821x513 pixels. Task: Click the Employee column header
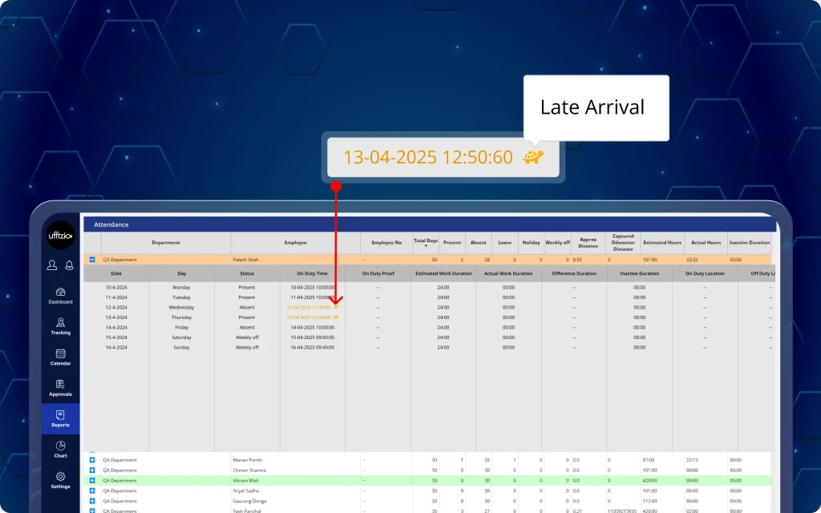(295, 243)
